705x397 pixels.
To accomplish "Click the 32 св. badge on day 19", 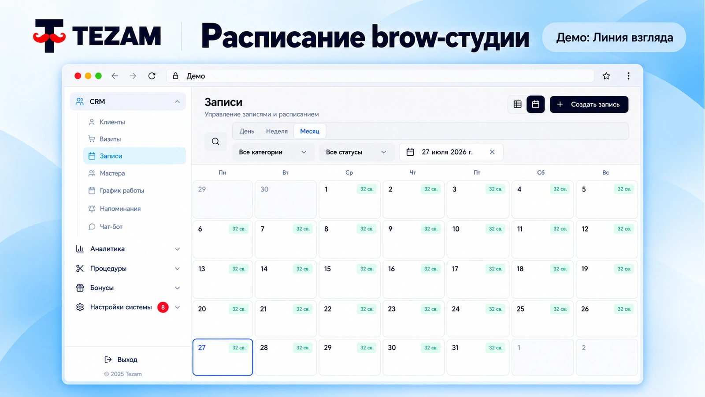I will (624, 269).
